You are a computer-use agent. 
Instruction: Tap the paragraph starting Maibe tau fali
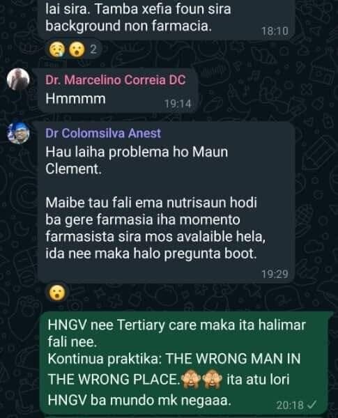[x=155, y=228]
